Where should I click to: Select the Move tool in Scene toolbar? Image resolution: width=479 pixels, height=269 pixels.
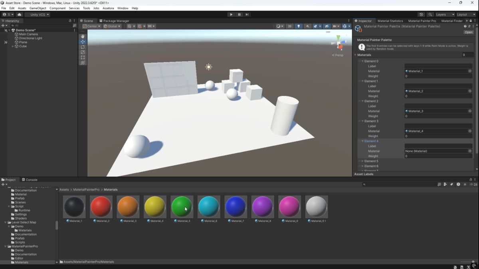(x=83, y=42)
